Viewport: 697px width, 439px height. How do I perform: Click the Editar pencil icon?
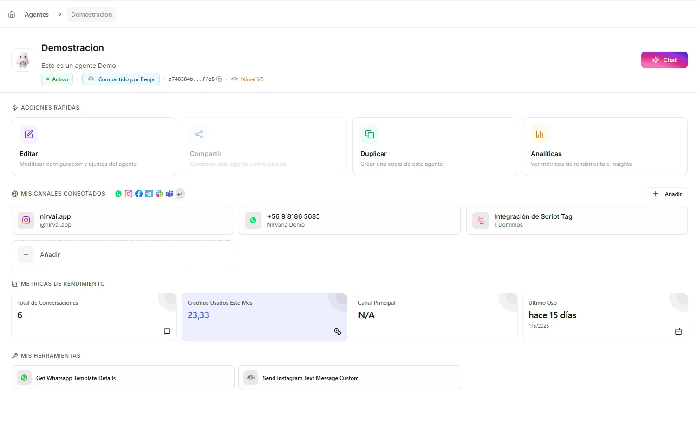[29, 134]
